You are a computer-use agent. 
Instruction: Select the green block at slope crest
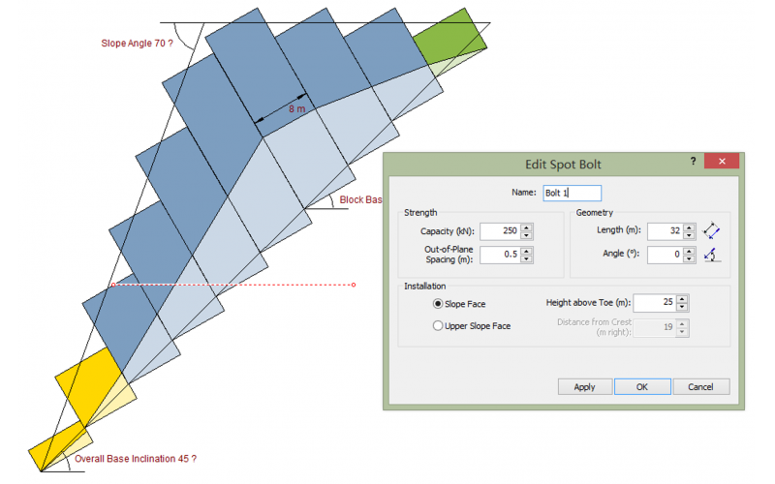[x=451, y=41]
